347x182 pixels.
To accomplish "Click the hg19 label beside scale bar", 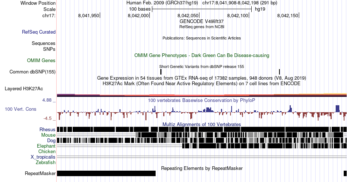I will pyautogui.click(x=260, y=9).
